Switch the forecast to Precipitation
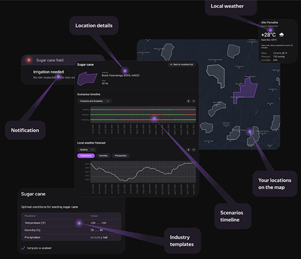 click(121, 156)
